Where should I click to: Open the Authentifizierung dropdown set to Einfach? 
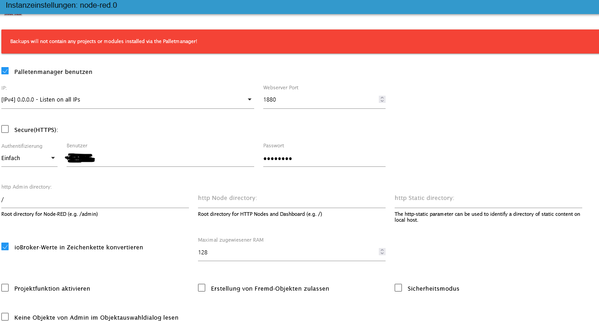[x=29, y=158]
